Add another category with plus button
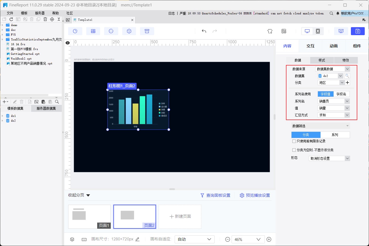Viewport: 369px width, 246px height. point(347,83)
